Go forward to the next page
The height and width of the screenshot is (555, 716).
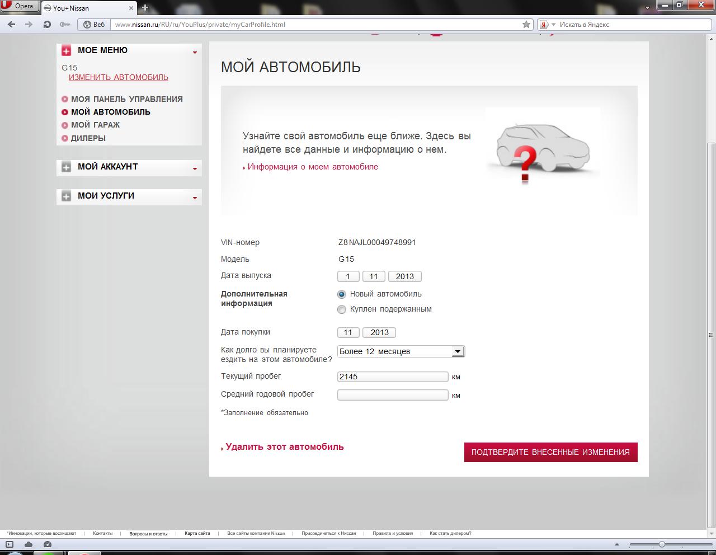click(x=29, y=25)
